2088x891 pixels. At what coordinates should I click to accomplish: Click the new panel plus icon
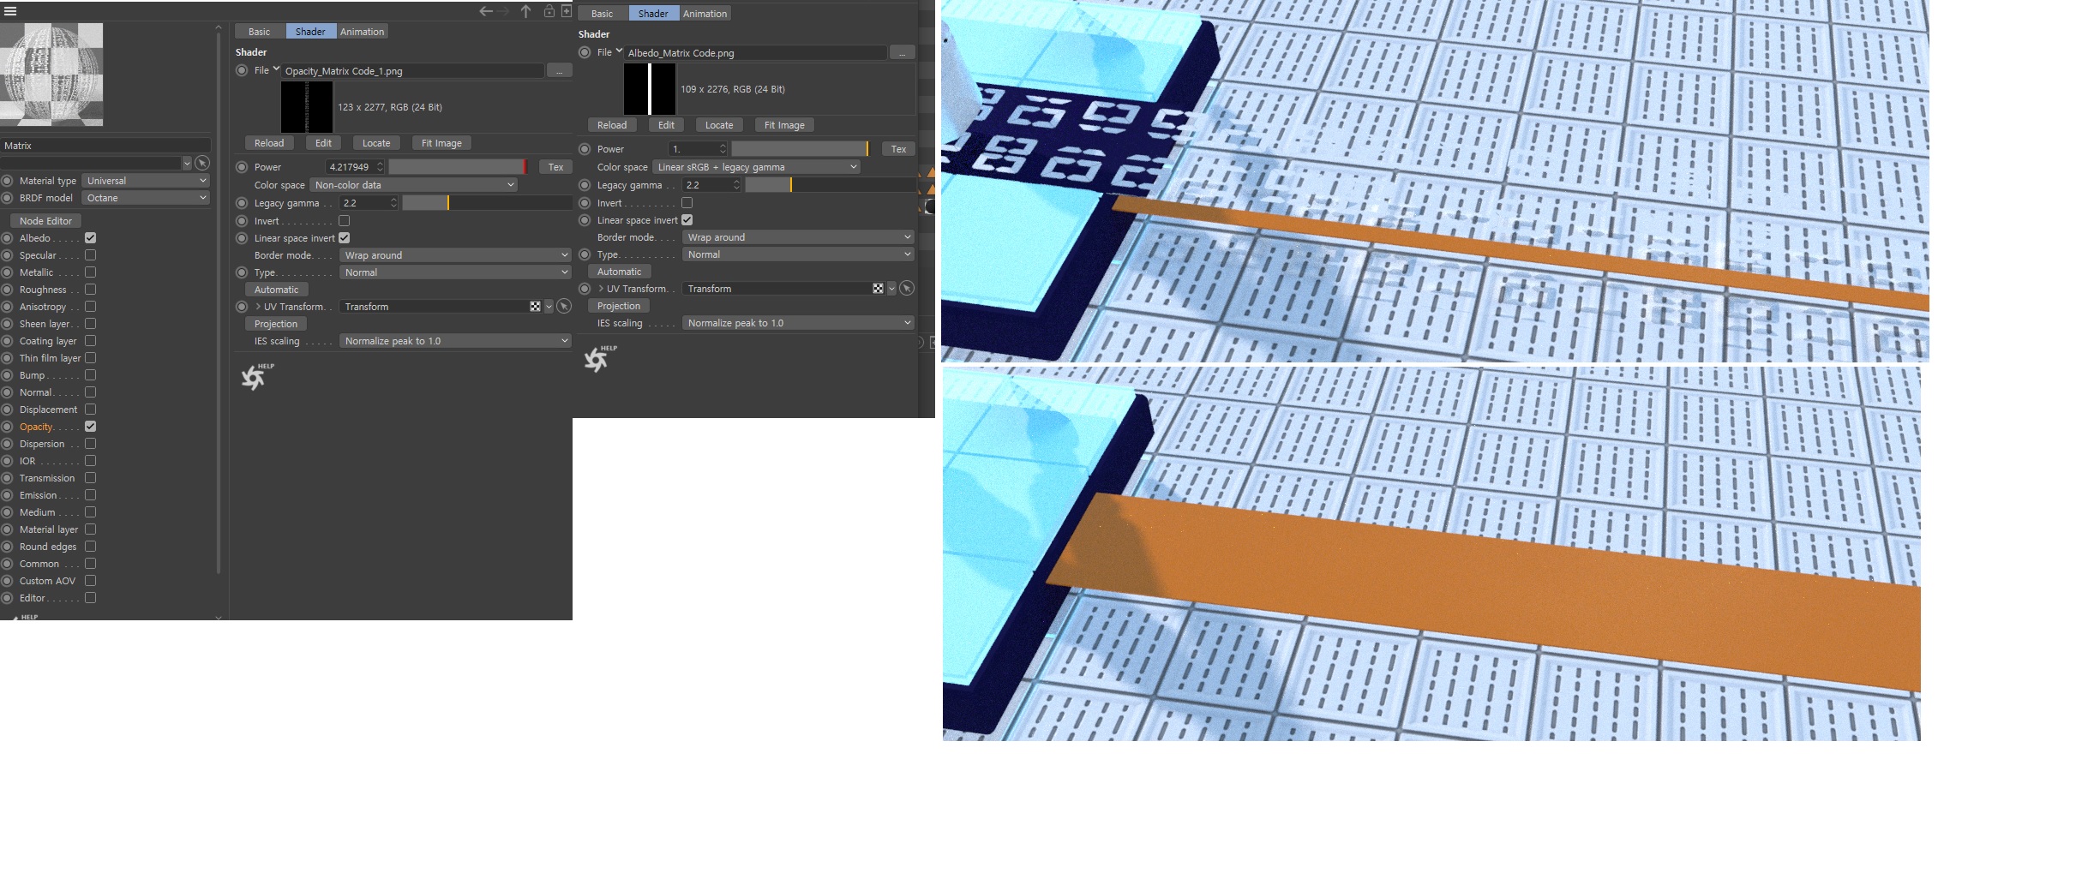pyautogui.click(x=566, y=11)
